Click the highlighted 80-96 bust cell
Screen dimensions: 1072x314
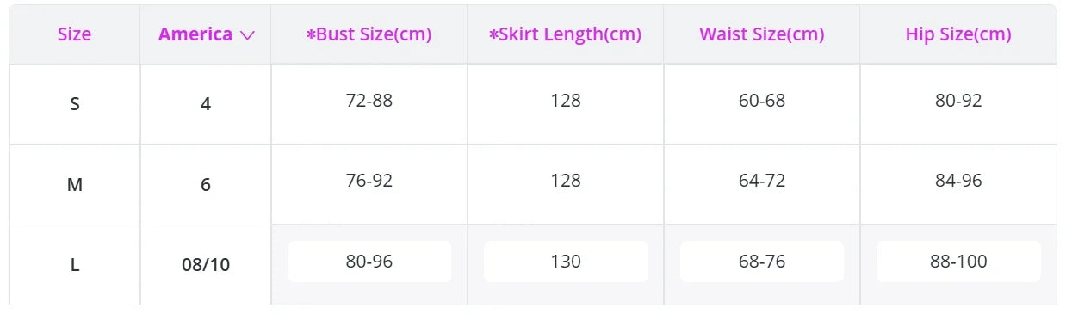click(369, 262)
